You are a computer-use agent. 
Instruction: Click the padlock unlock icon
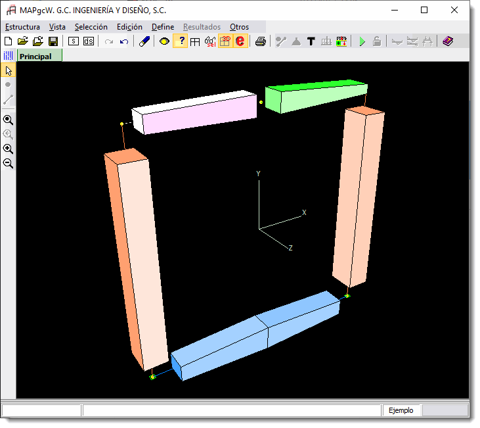pos(377,41)
